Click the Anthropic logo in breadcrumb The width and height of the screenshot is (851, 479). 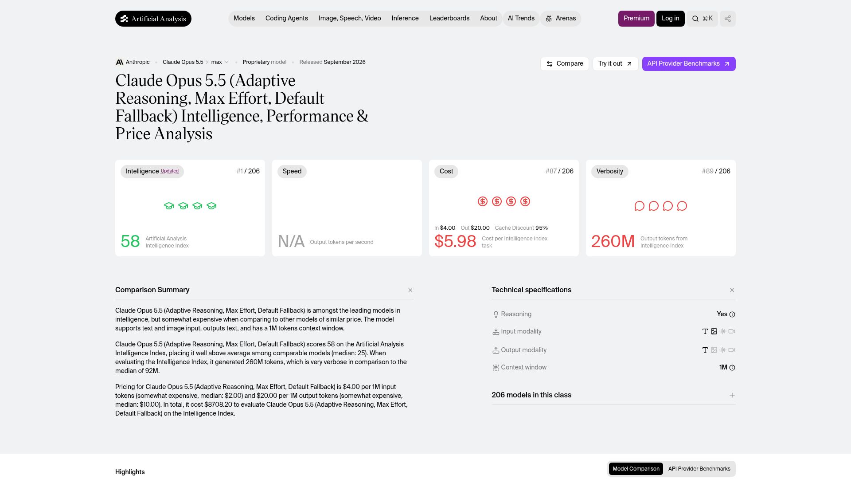(119, 62)
